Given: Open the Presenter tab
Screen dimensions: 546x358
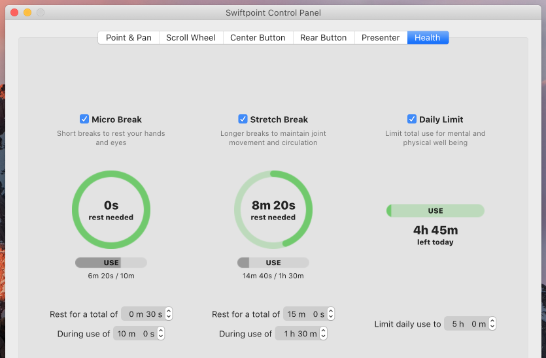Looking at the screenshot, I should pyautogui.click(x=381, y=38).
